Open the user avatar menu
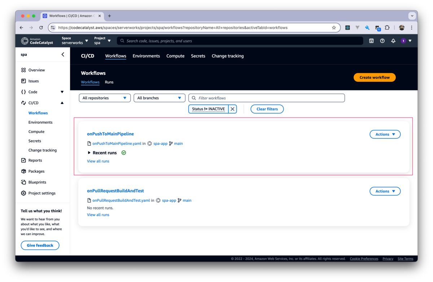 pyautogui.click(x=406, y=41)
